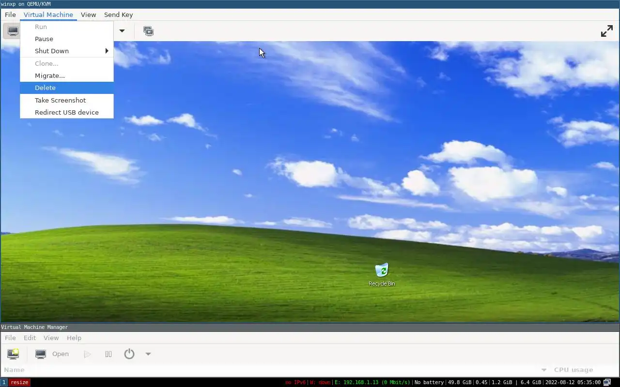Open Help menu in Virtual Machine Manager
This screenshot has width=620, height=387.
pos(74,338)
